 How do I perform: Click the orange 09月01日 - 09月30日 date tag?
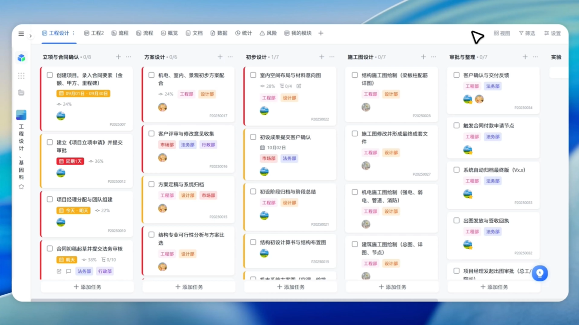click(x=83, y=94)
